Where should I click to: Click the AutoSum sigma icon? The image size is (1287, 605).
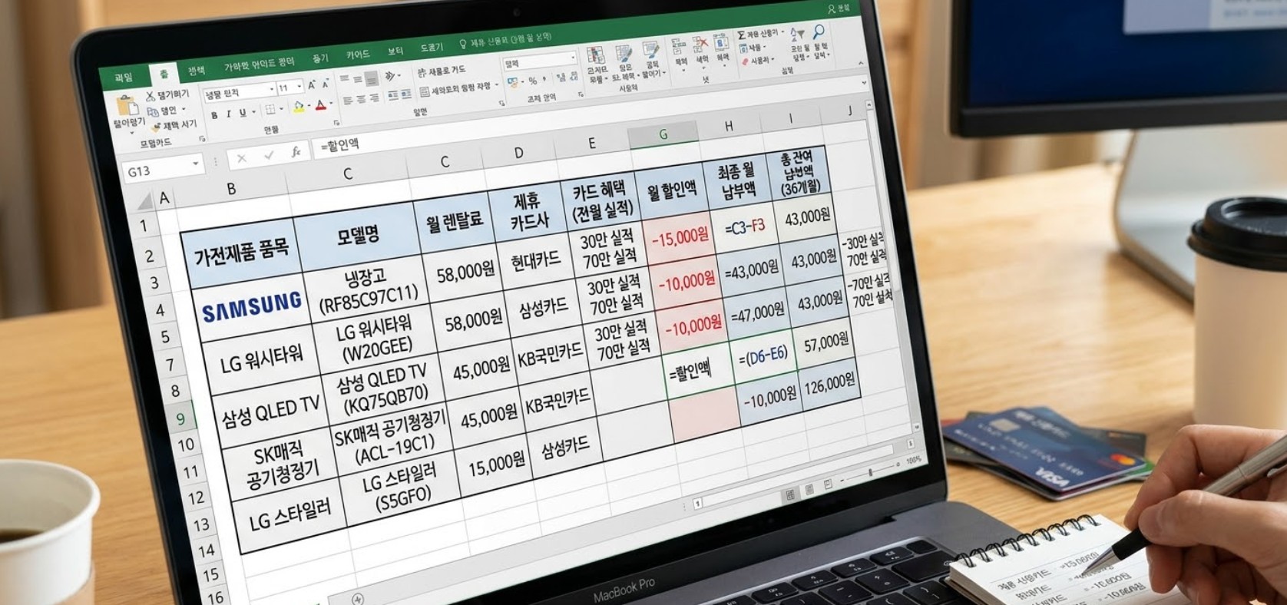(x=741, y=35)
